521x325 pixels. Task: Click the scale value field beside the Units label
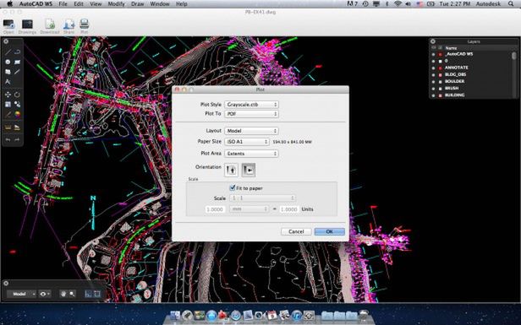(289, 209)
